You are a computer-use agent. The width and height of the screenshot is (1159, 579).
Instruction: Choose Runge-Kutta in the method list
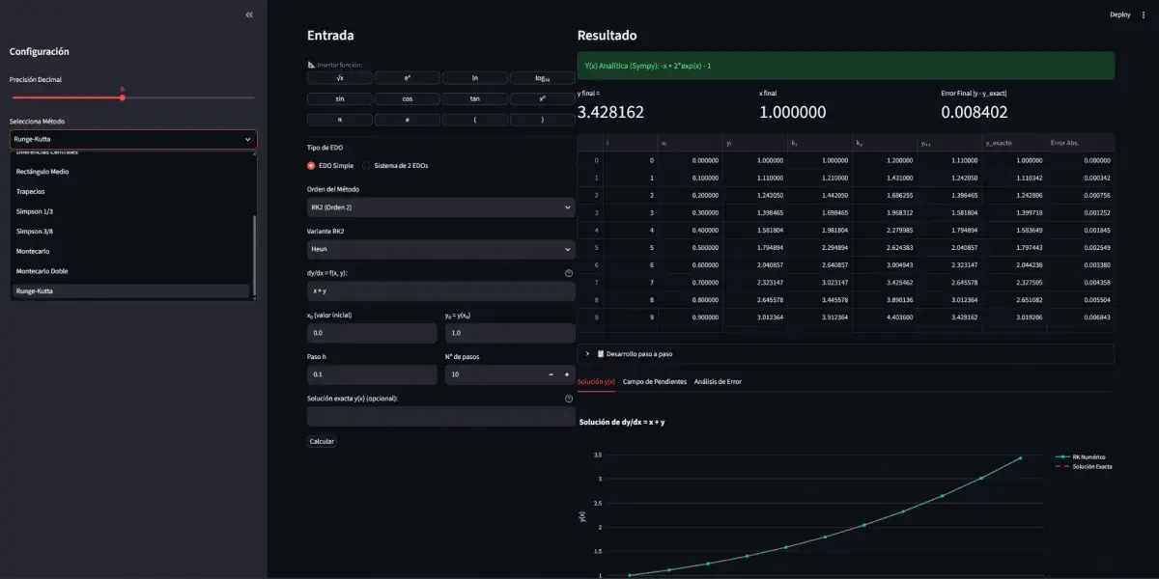tap(130, 290)
